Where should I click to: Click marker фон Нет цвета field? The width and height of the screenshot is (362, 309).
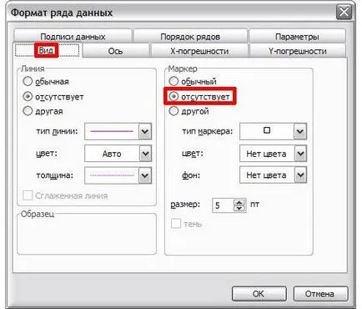(267, 175)
